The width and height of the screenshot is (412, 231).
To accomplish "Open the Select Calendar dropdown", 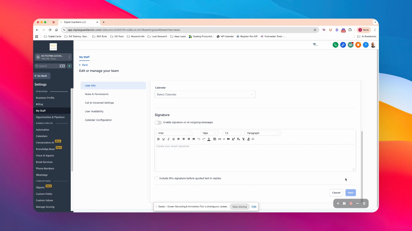I will (205, 94).
